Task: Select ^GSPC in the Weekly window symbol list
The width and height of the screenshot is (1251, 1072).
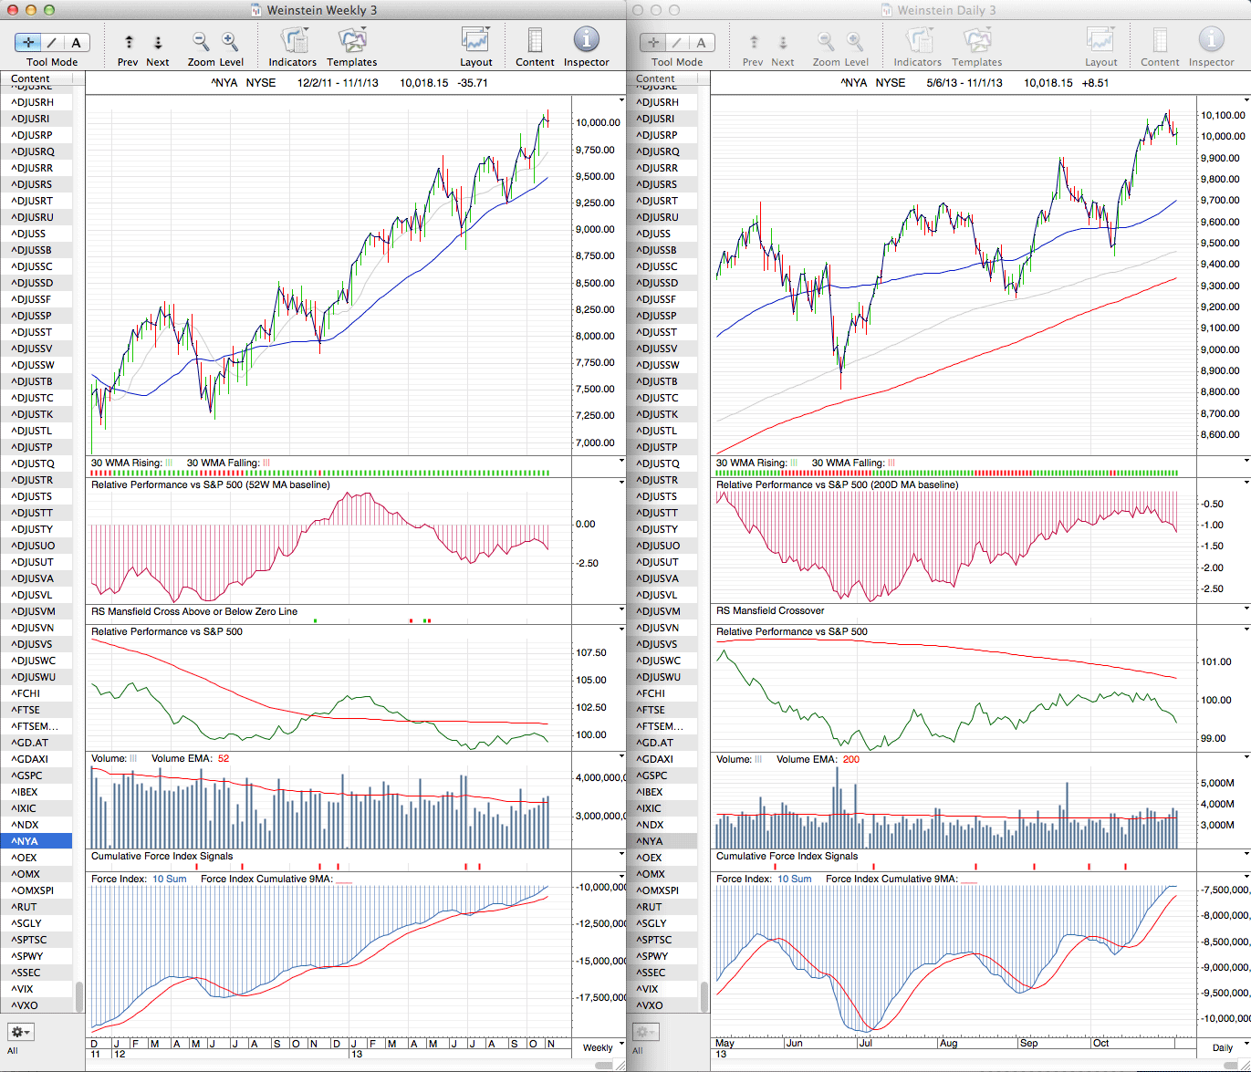Action: 26,775
